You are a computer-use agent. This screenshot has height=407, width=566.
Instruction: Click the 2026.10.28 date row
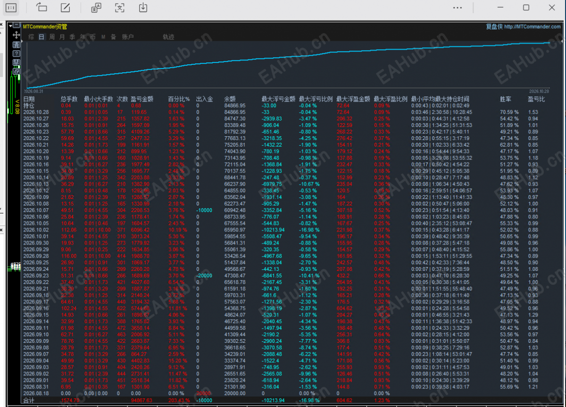pos(36,112)
